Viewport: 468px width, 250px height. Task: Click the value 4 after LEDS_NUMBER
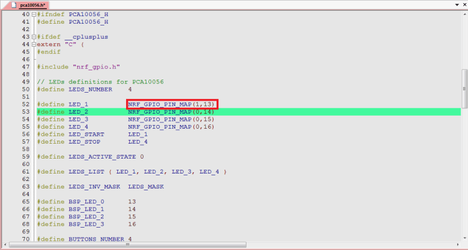130,90
